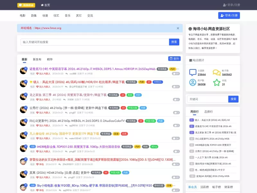Viewport: 257px width, 193px height.
Task: Click the 优惠 badge on IMDB post
Action: (x=33, y=147)
